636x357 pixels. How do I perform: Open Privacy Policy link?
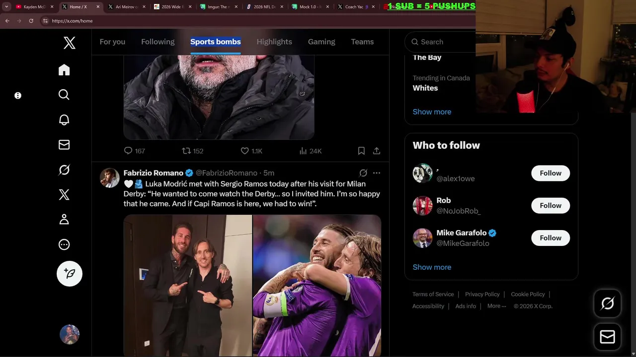482,294
